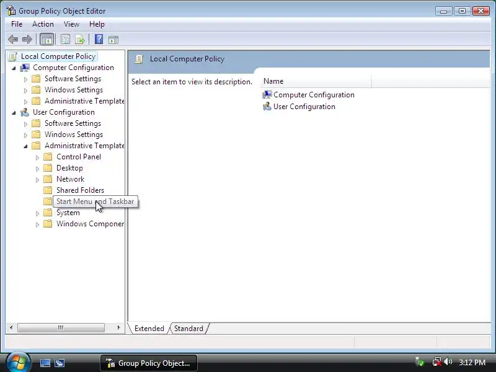Select Start Menu and Taskbar folder
Image resolution: width=496 pixels, height=372 pixels.
coord(95,201)
